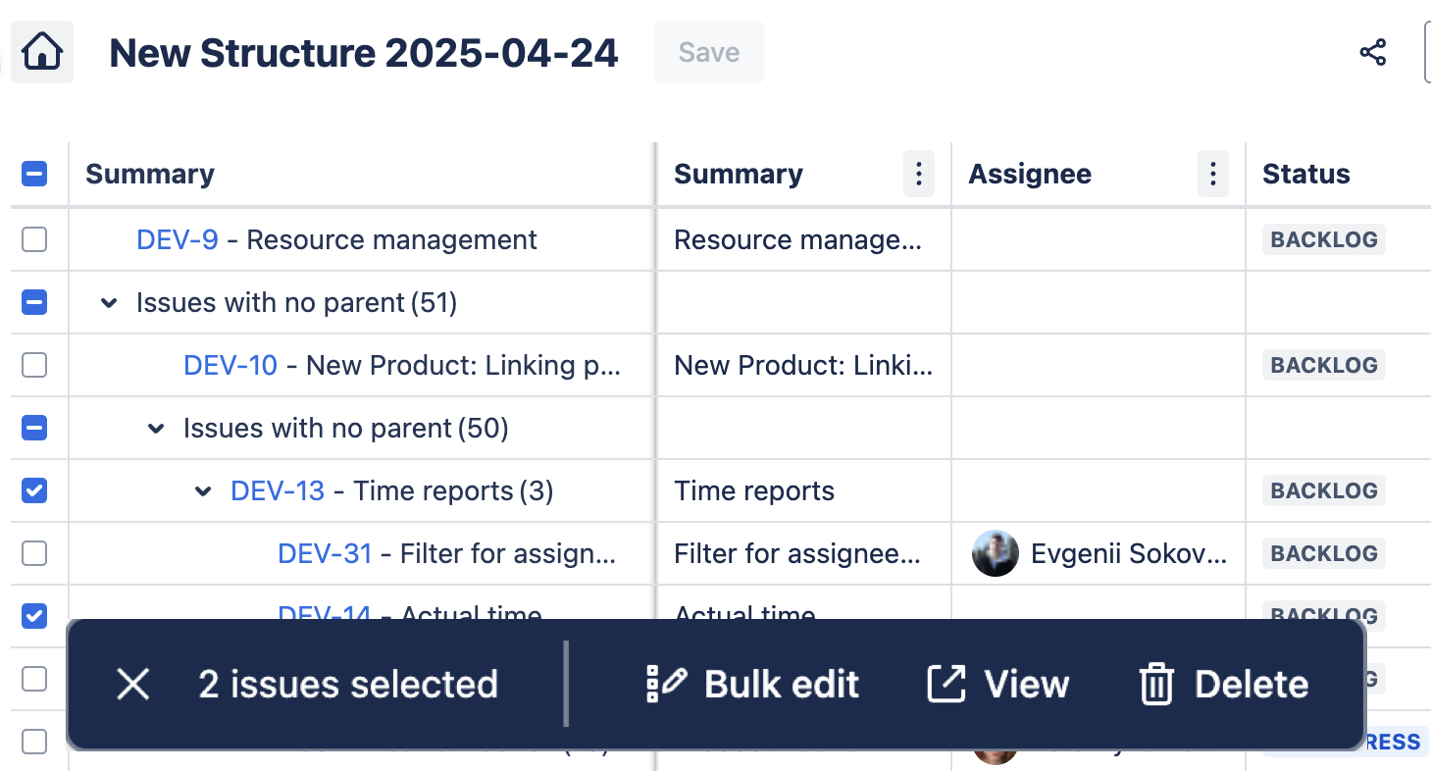Viewport: 1431px width, 771px height.
Task: Click the Status column header
Action: (x=1305, y=175)
